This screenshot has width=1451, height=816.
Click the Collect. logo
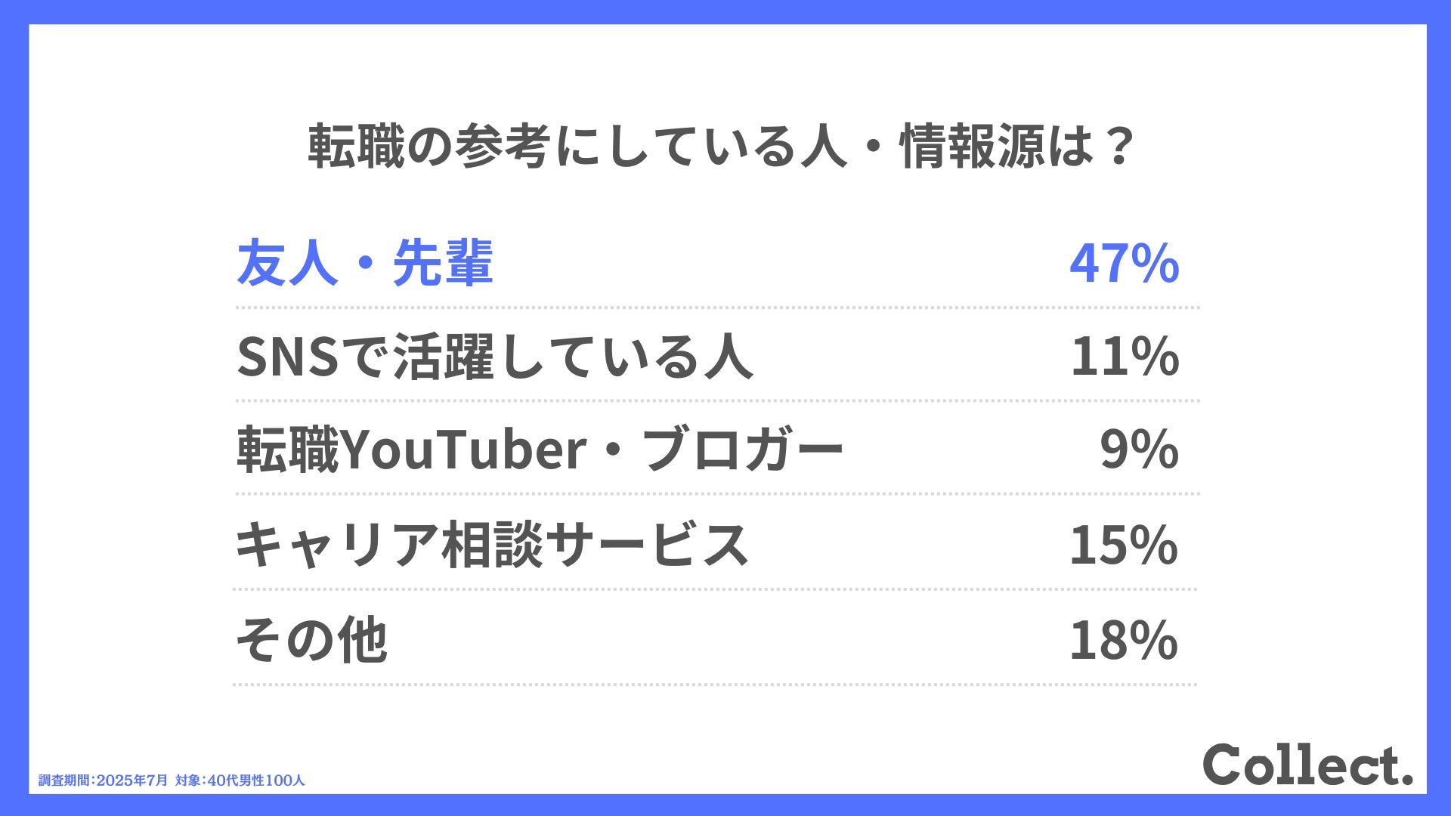(1307, 765)
